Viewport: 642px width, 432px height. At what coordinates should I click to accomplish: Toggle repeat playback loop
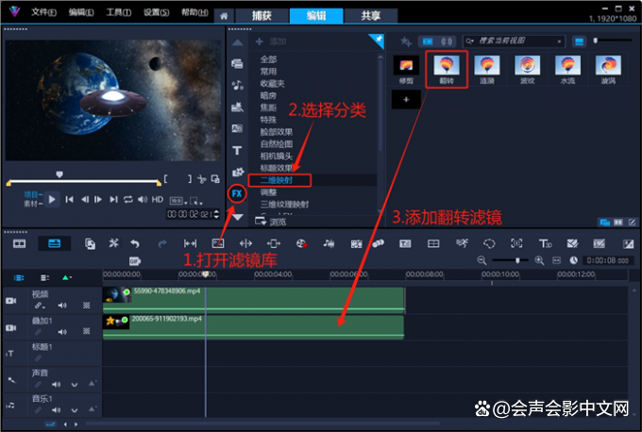128,199
